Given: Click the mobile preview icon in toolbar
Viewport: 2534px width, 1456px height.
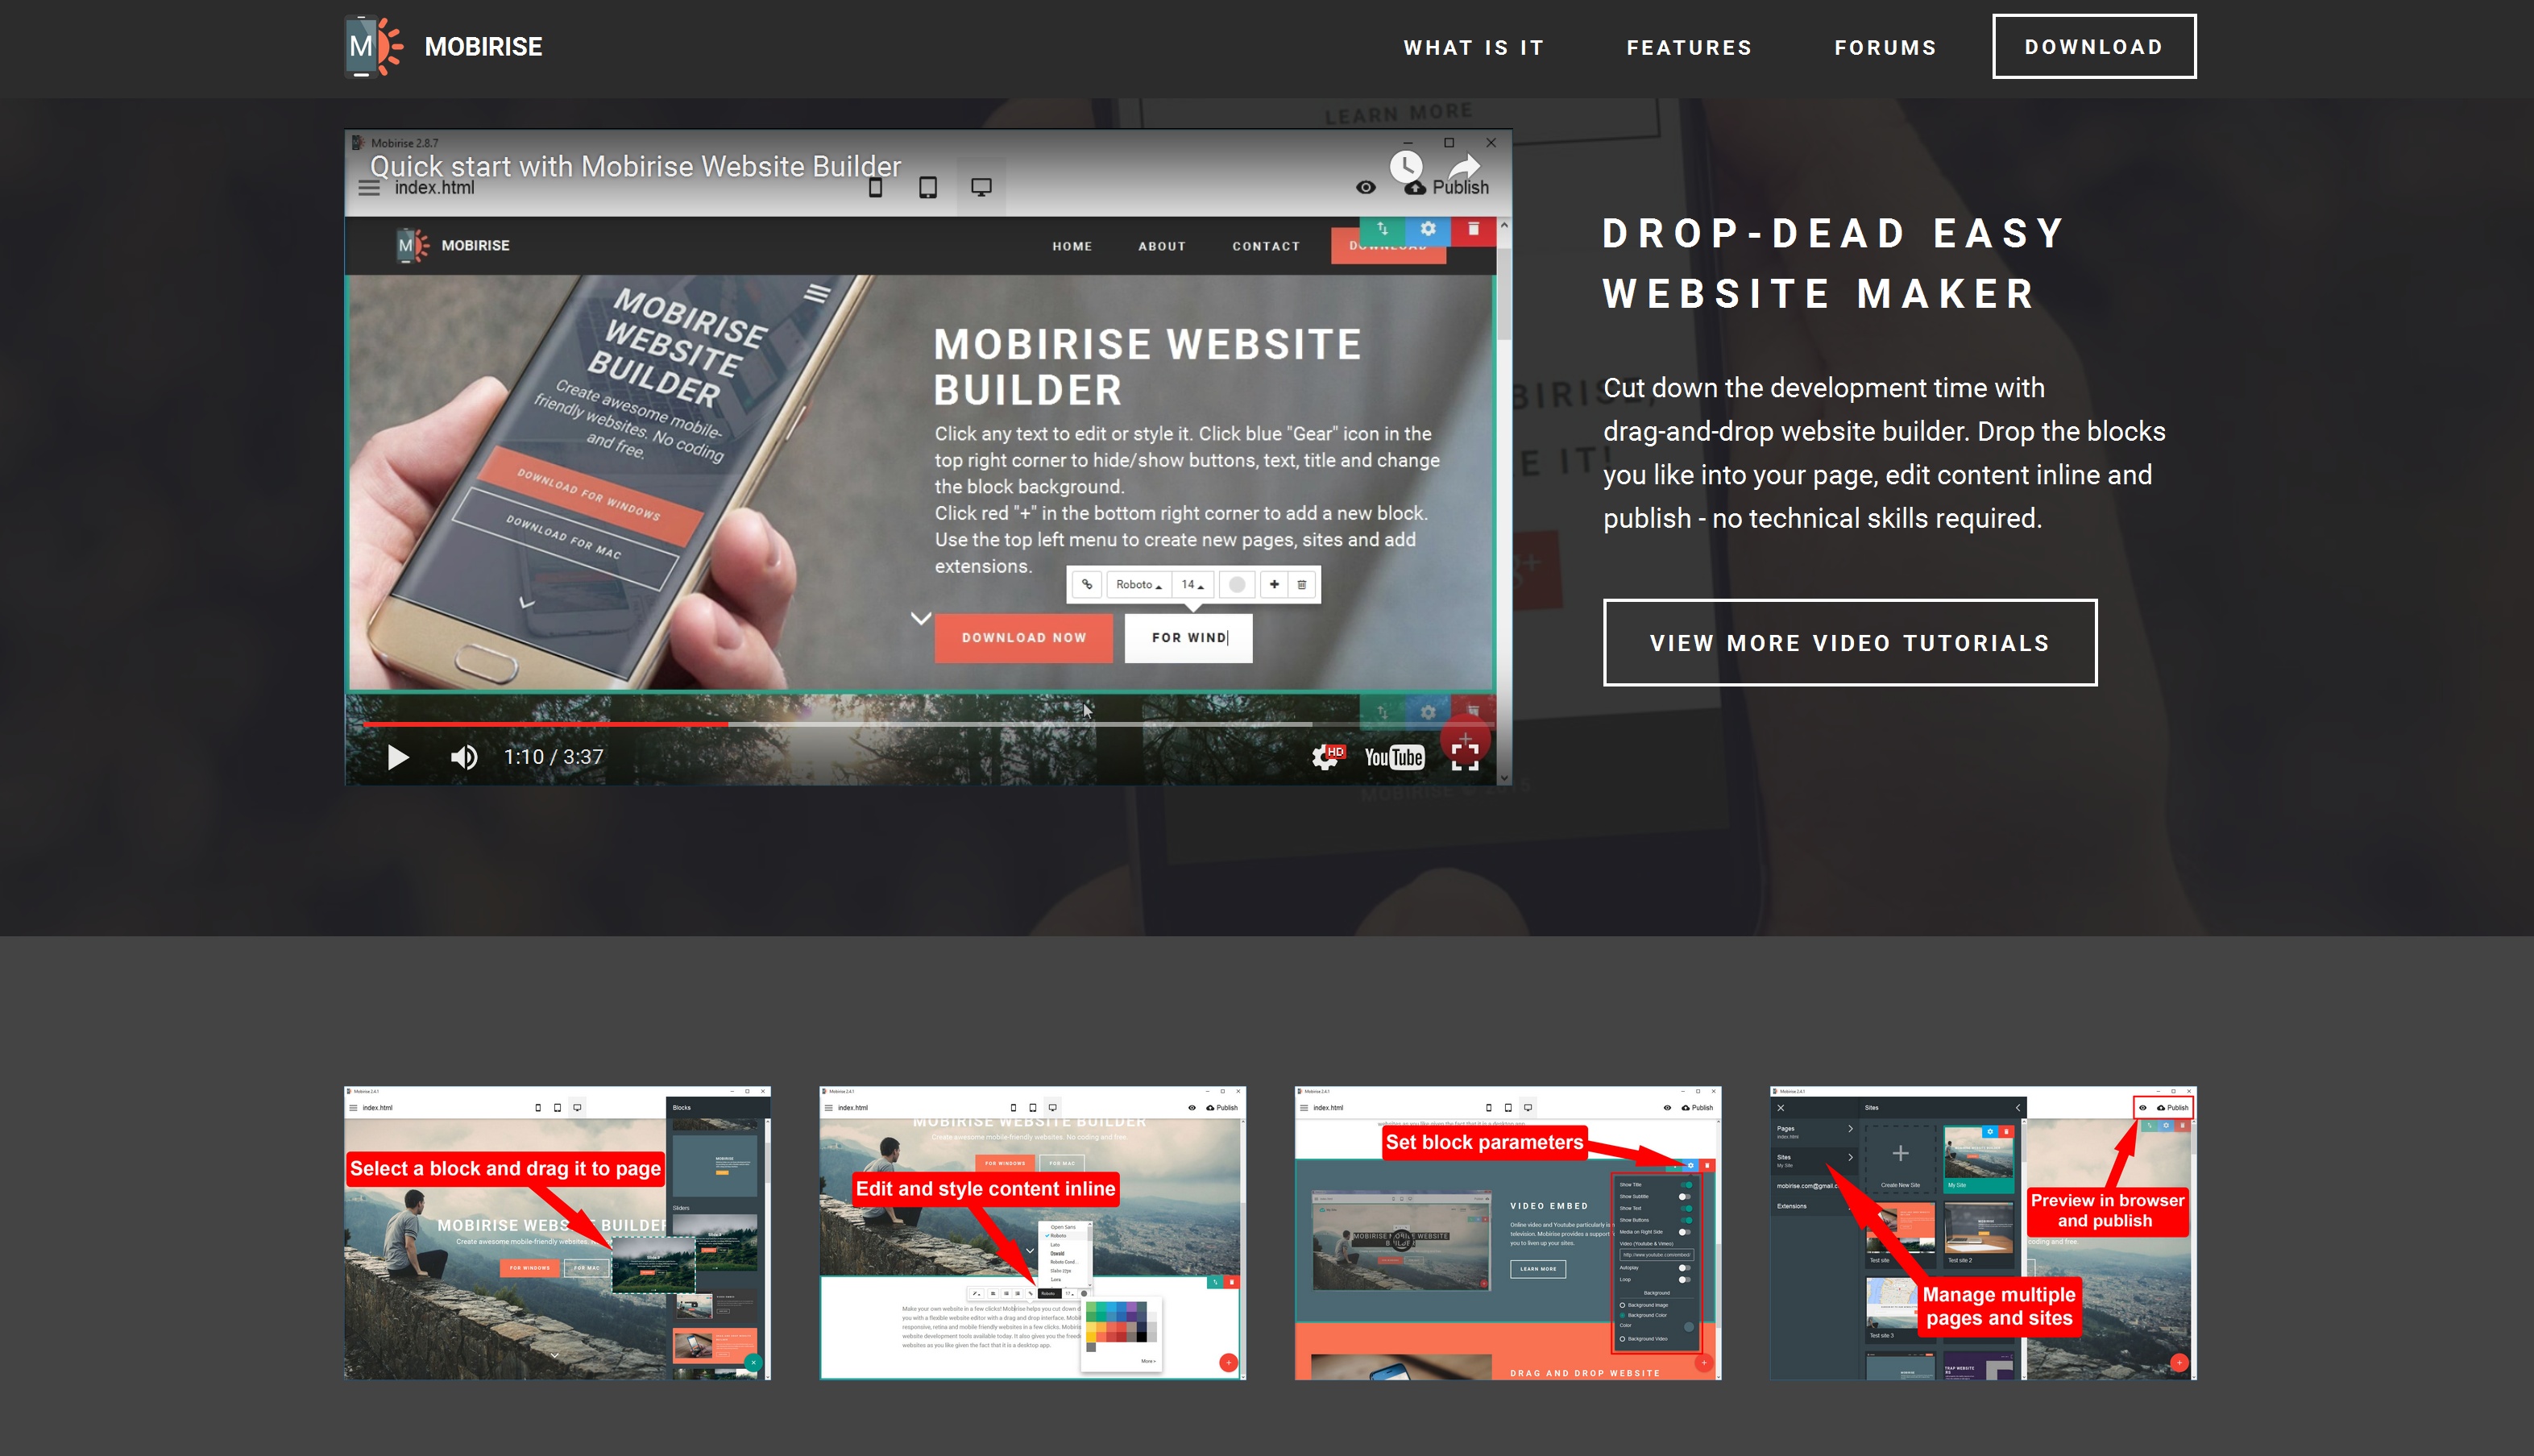Looking at the screenshot, I should [x=873, y=188].
